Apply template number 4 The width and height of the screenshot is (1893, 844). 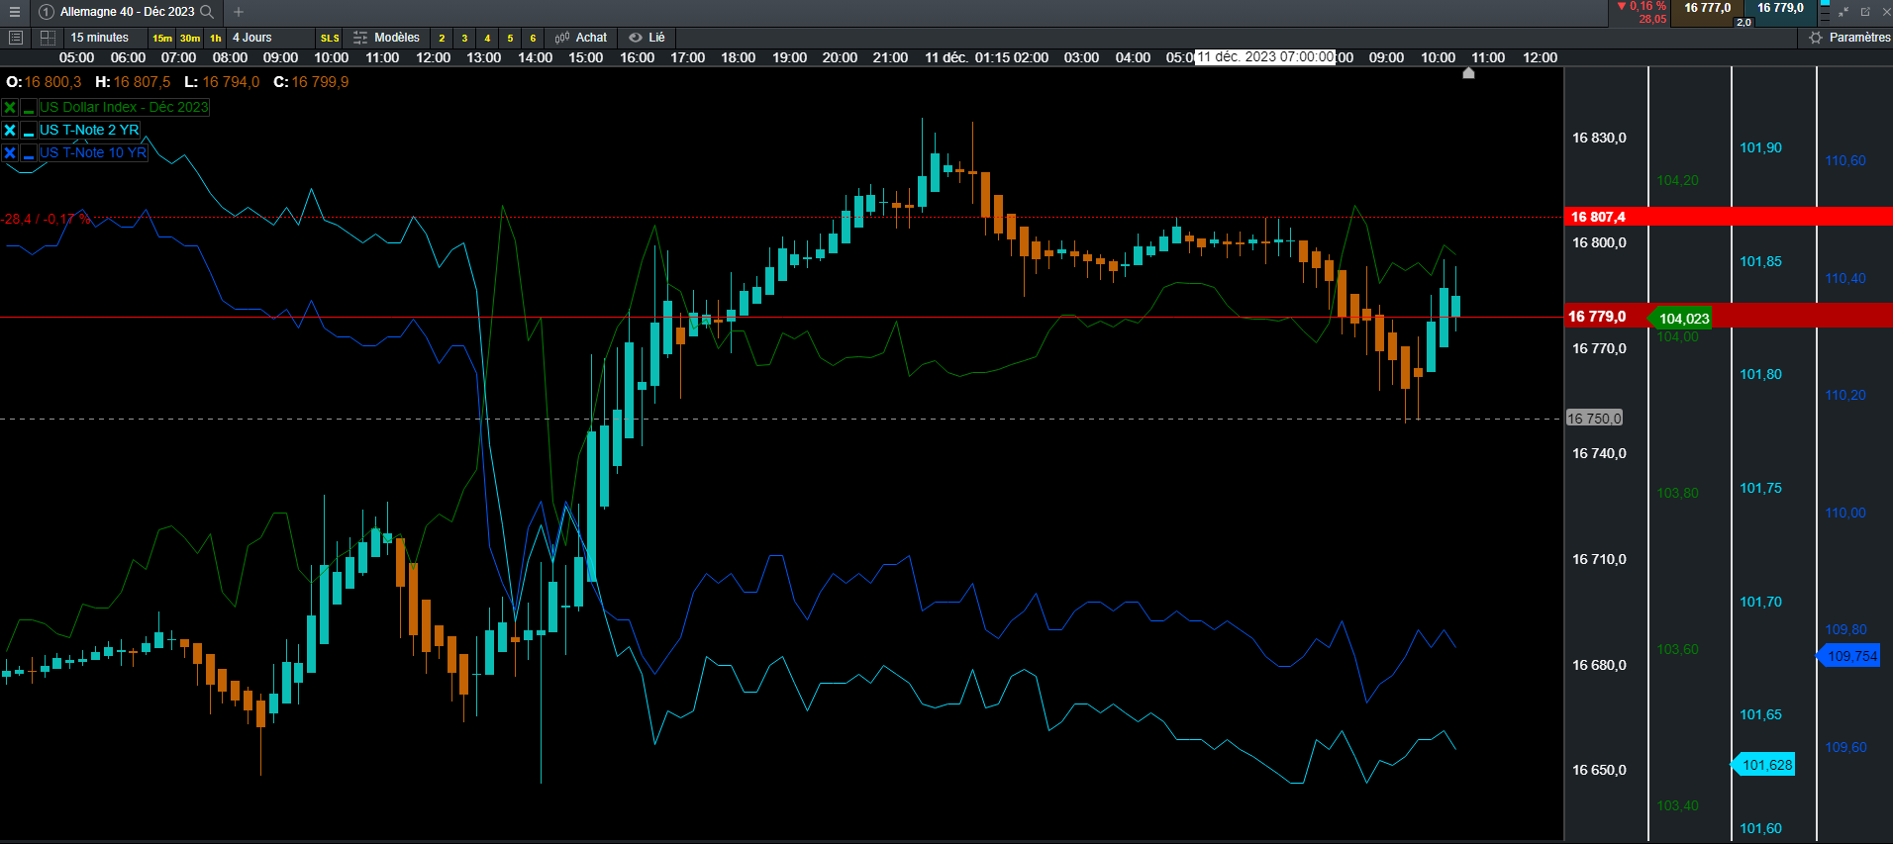(487, 38)
